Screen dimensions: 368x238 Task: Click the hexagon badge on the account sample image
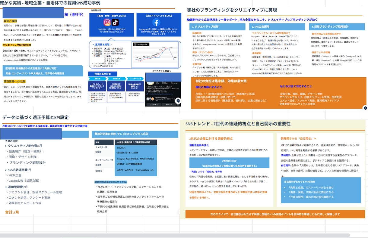[178, 100]
